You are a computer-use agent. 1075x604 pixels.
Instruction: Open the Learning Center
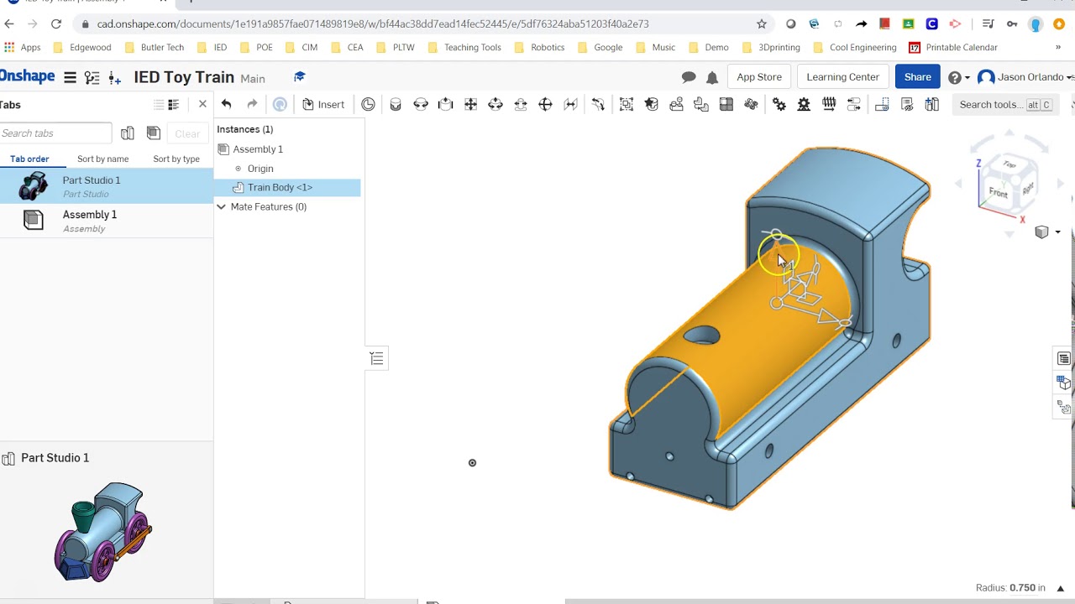[x=842, y=77]
